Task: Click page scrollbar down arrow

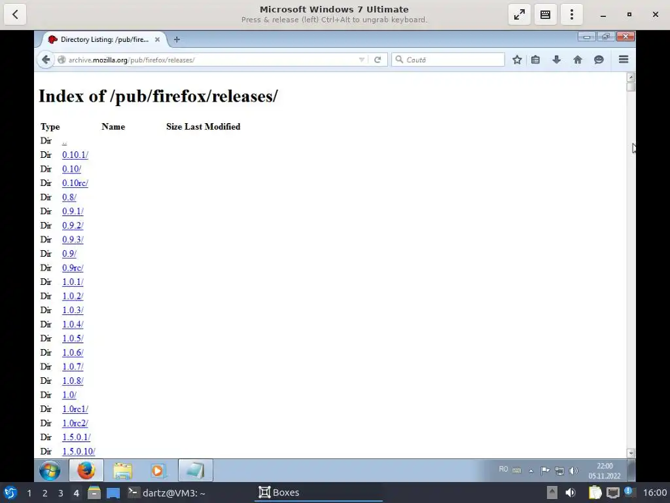Action: tap(631, 453)
